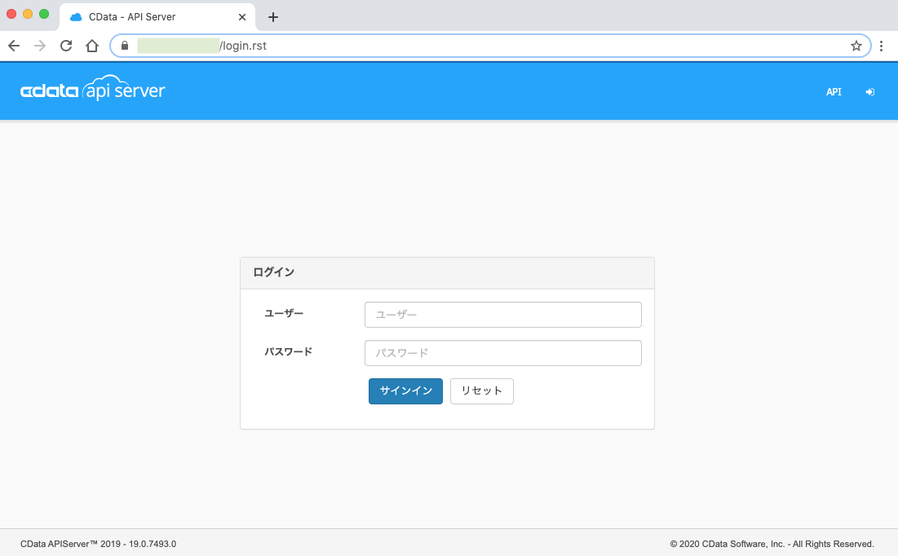Click the sign-in arrow icon in navbar

(869, 91)
